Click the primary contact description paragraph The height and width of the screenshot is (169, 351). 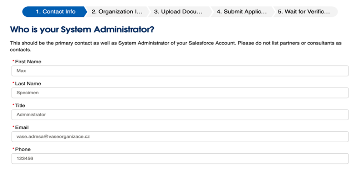point(175,46)
